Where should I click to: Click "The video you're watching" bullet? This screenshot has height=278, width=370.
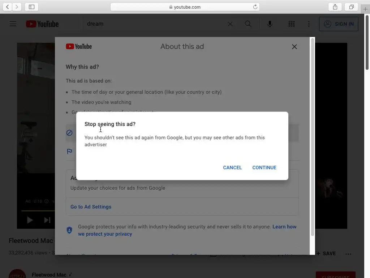(x=101, y=102)
